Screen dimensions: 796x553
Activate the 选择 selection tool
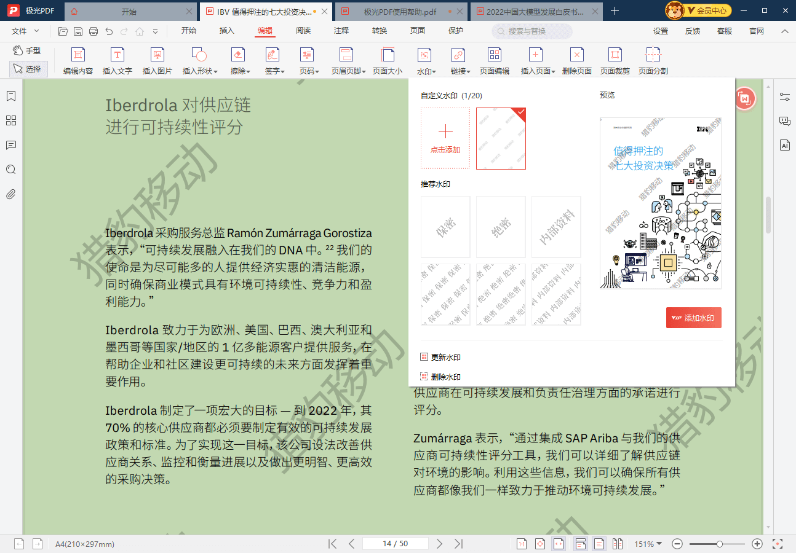point(28,69)
